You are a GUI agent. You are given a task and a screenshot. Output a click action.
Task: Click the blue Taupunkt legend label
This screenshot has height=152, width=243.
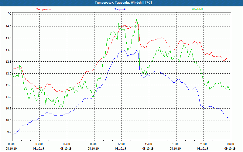(x=120, y=9)
